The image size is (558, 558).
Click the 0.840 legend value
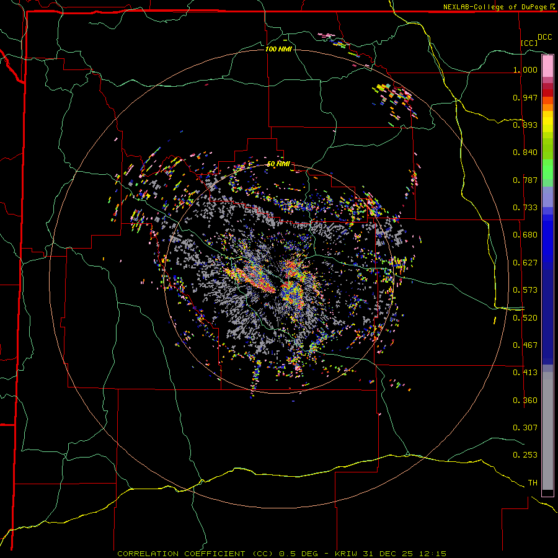pos(525,153)
